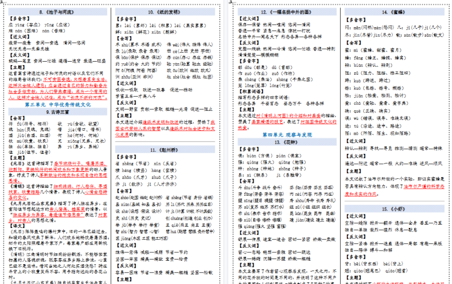Click the 【多音字】 label under lesson 10
452x284 pixels.
click(x=126, y=19)
